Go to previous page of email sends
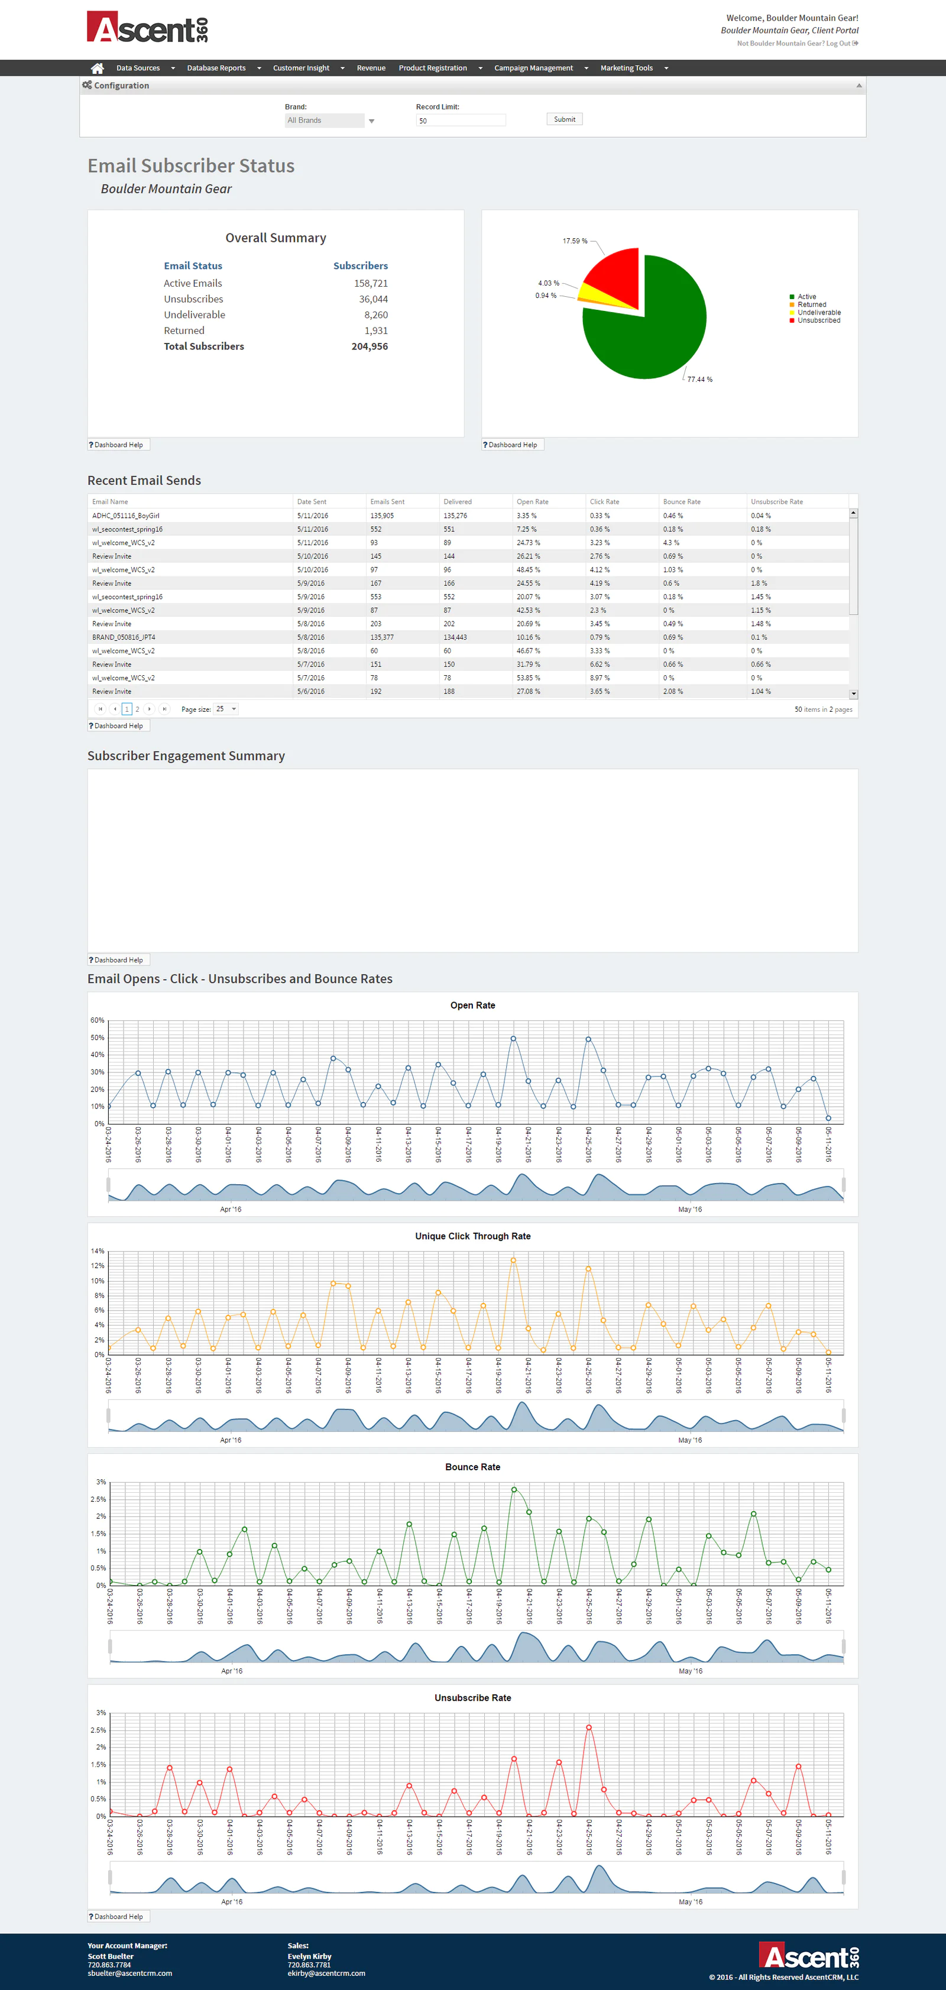This screenshot has width=946, height=1990. point(115,709)
